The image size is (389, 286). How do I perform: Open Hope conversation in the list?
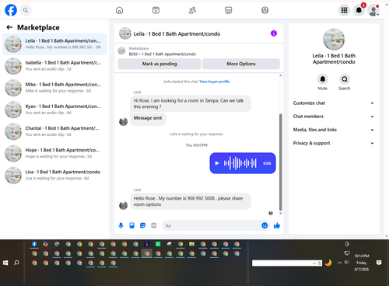point(54,153)
